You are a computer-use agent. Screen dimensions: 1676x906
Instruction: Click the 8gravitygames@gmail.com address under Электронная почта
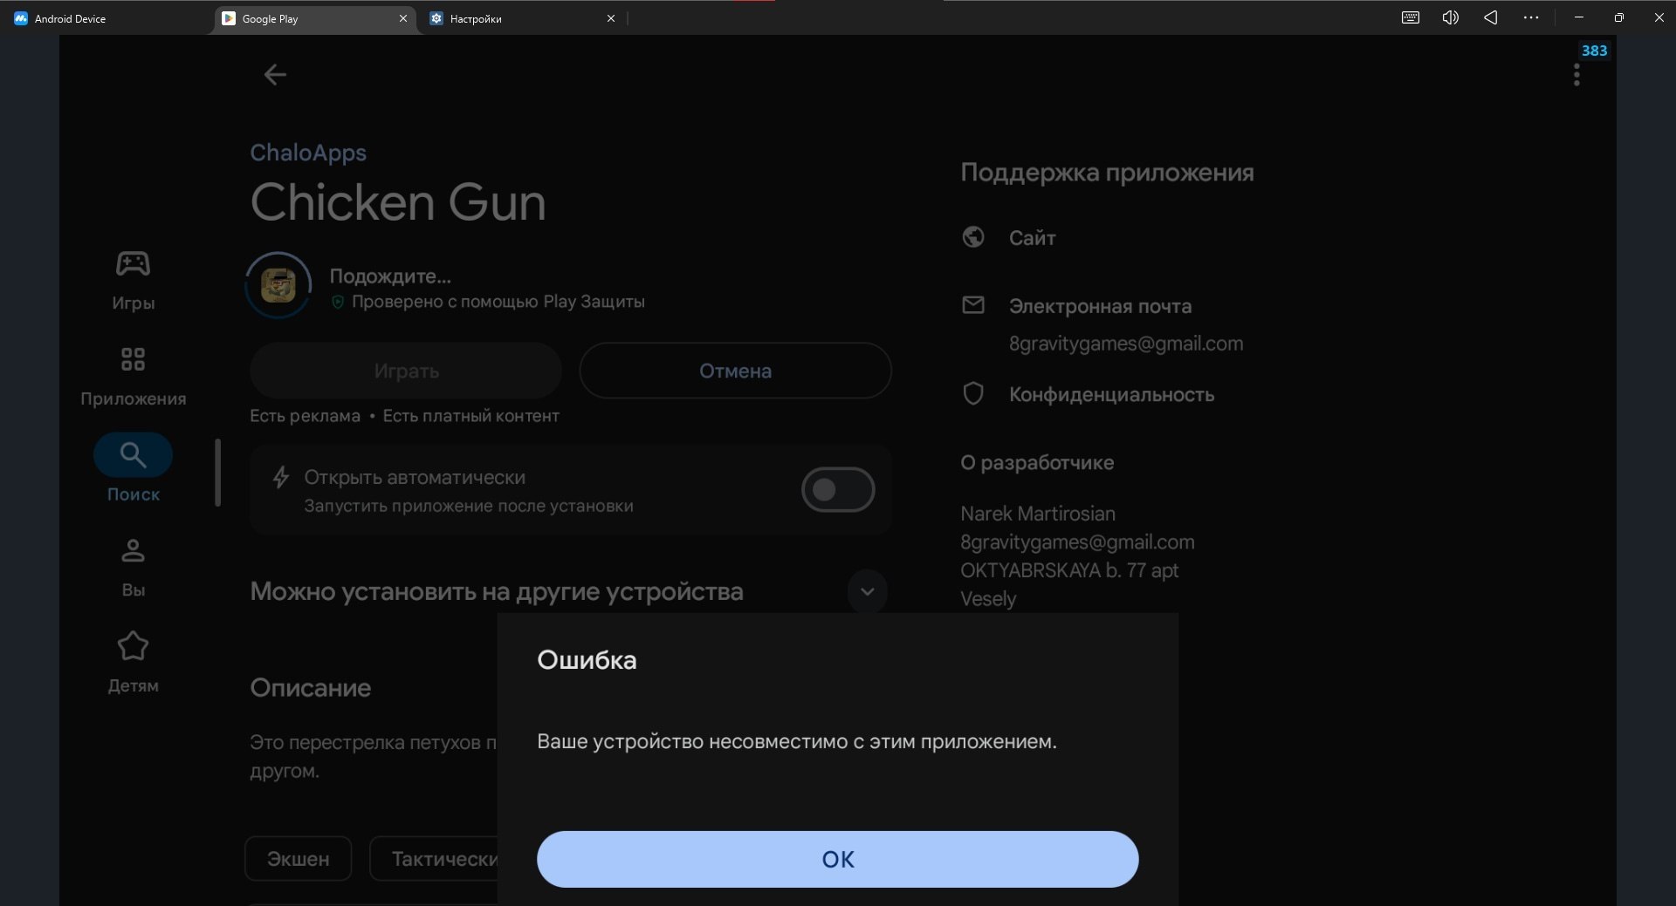pos(1126,344)
